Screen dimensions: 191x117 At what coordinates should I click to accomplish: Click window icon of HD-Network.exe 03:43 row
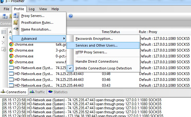pyautogui.click(x=11, y=85)
